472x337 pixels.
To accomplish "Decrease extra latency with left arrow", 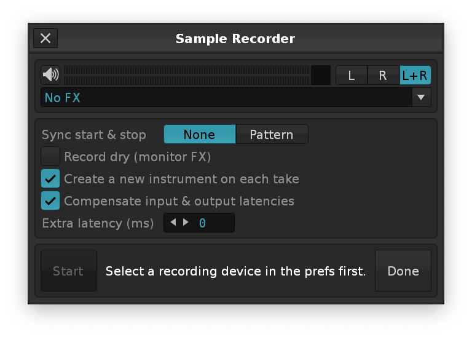I will [174, 223].
